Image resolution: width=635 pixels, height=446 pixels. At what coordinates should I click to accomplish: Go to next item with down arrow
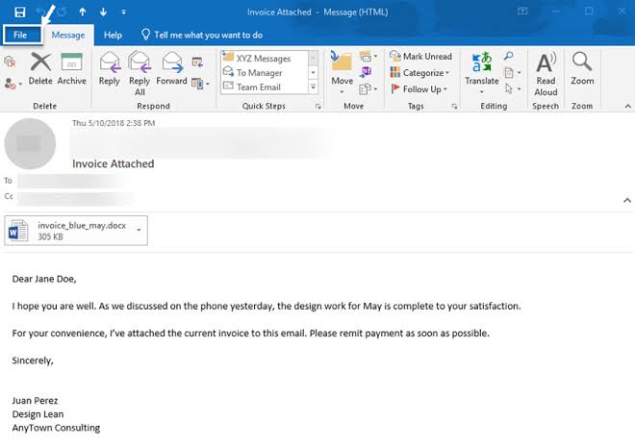[x=103, y=12]
